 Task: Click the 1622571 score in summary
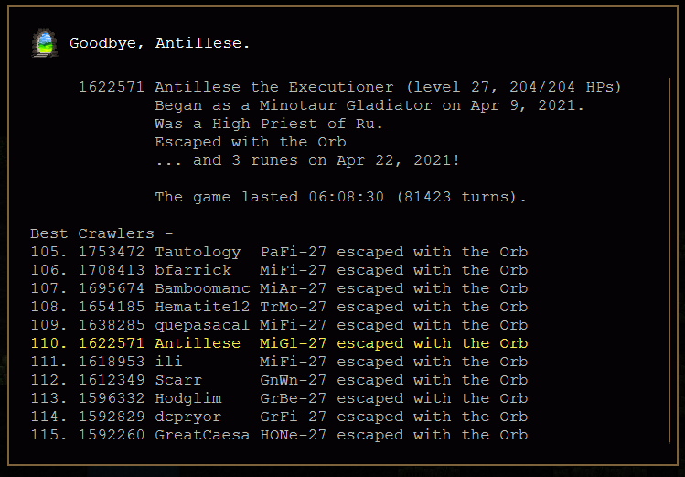pos(111,87)
